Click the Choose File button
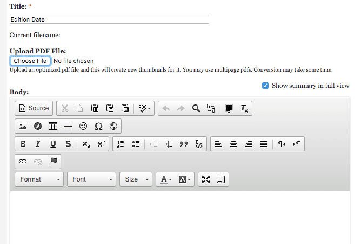The height and width of the screenshot is (244, 361). (x=30, y=61)
